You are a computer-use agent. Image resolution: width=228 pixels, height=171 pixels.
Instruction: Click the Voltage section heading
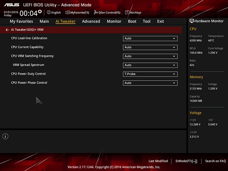[195, 113]
